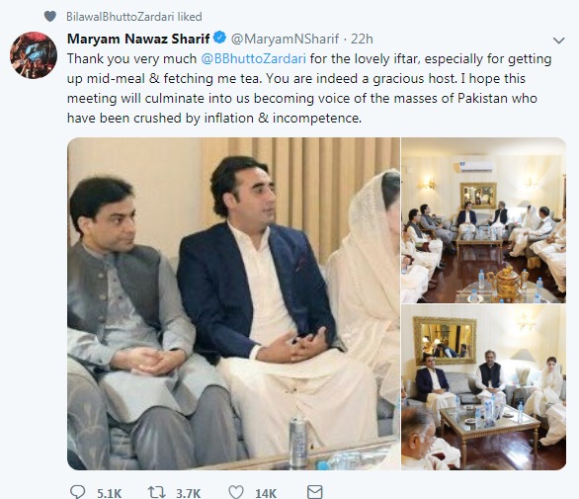
Task: Click the @MaryamNSharif handle
Action: [285, 39]
